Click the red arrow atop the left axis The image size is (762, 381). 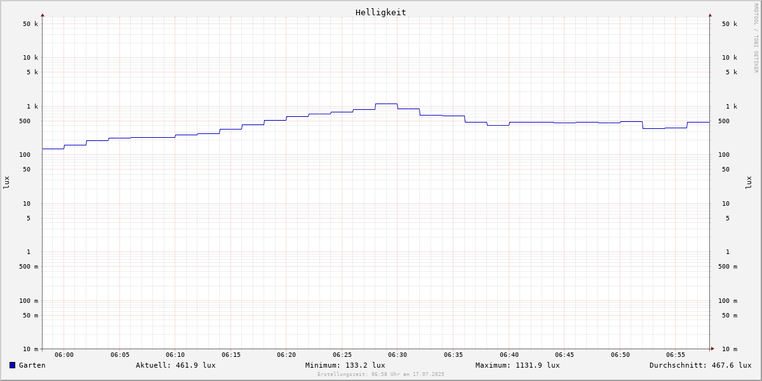point(43,15)
